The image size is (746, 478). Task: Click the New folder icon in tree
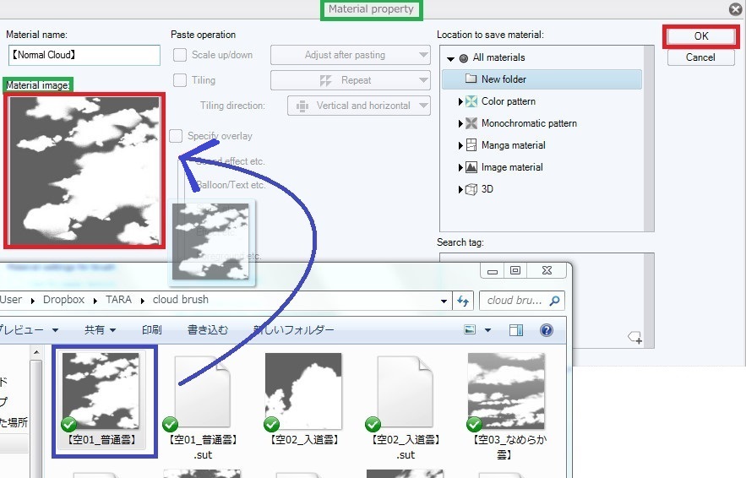(471, 79)
